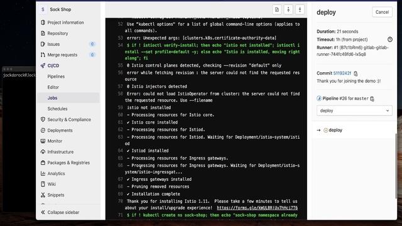Click log text "Pruning removed resources"
The image size is (402, 226).
160,186
